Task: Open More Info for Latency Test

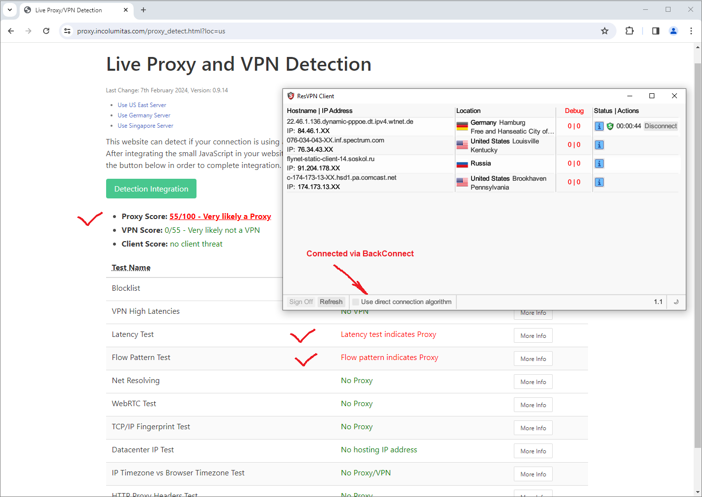Action: (x=533, y=336)
